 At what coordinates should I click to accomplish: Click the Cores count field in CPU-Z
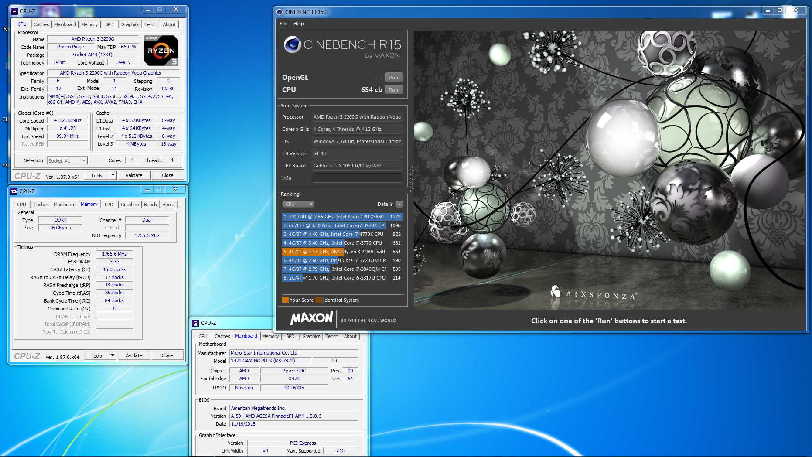(x=132, y=160)
